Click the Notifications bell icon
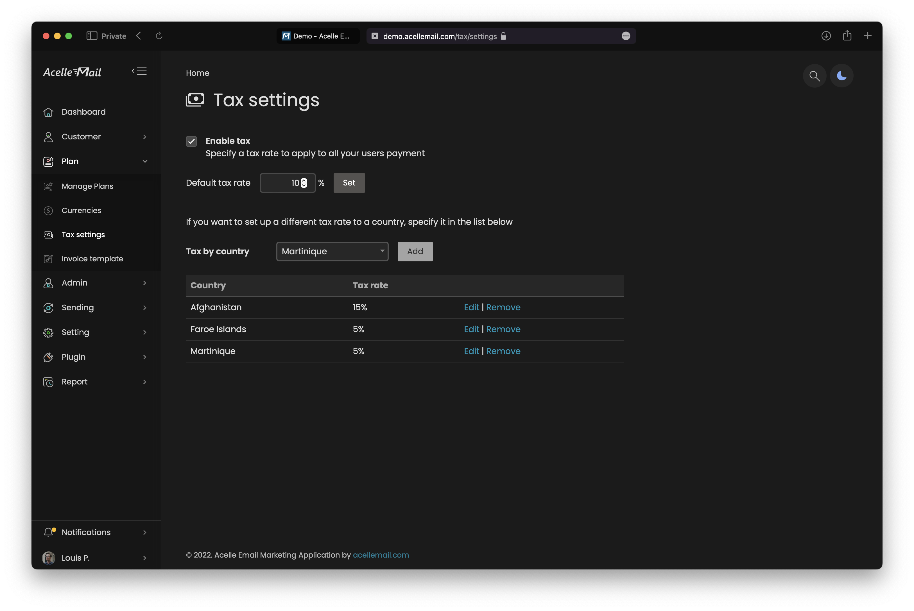This screenshot has height=611, width=914. click(x=48, y=532)
